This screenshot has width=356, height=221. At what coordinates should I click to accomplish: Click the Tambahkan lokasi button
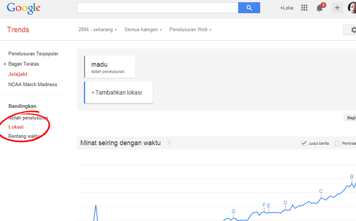(x=119, y=93)
